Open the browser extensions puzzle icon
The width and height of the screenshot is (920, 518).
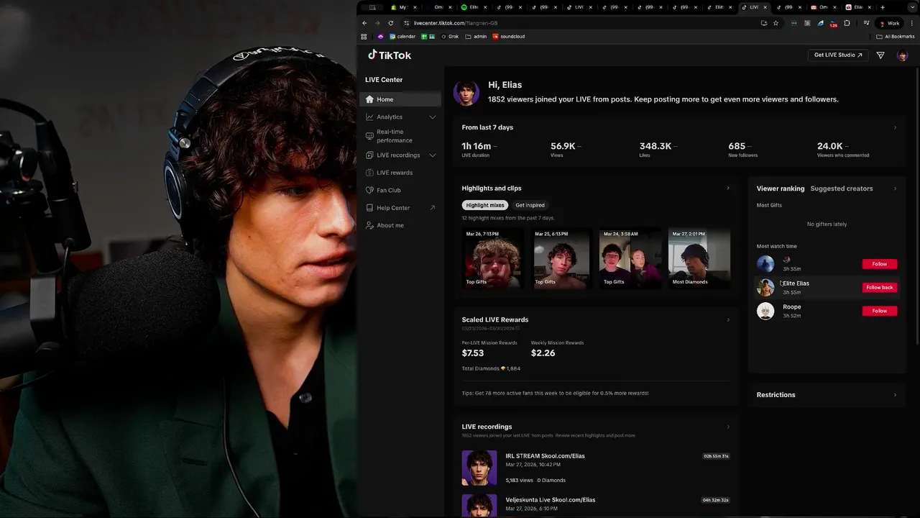(847, 23)
